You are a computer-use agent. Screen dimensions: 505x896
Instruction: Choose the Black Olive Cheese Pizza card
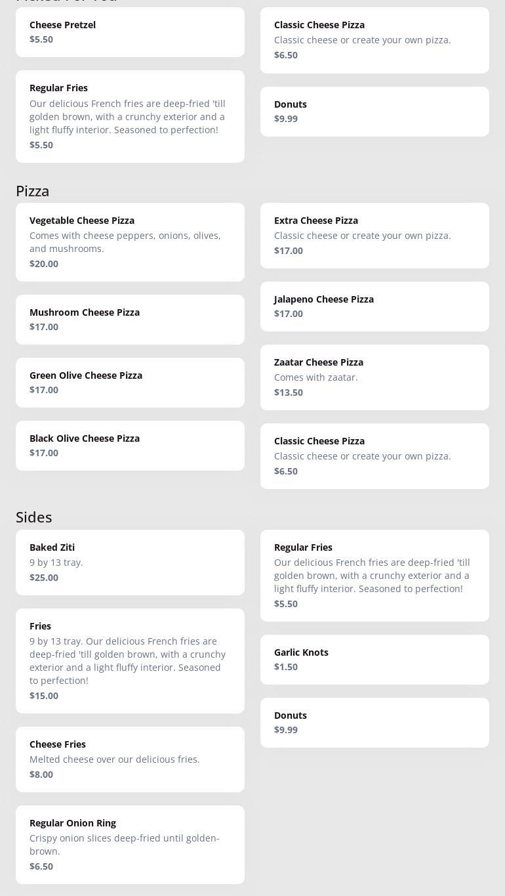pos(130,446)
